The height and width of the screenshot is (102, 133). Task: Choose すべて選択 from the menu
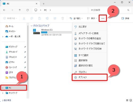[x=90, y=55]
